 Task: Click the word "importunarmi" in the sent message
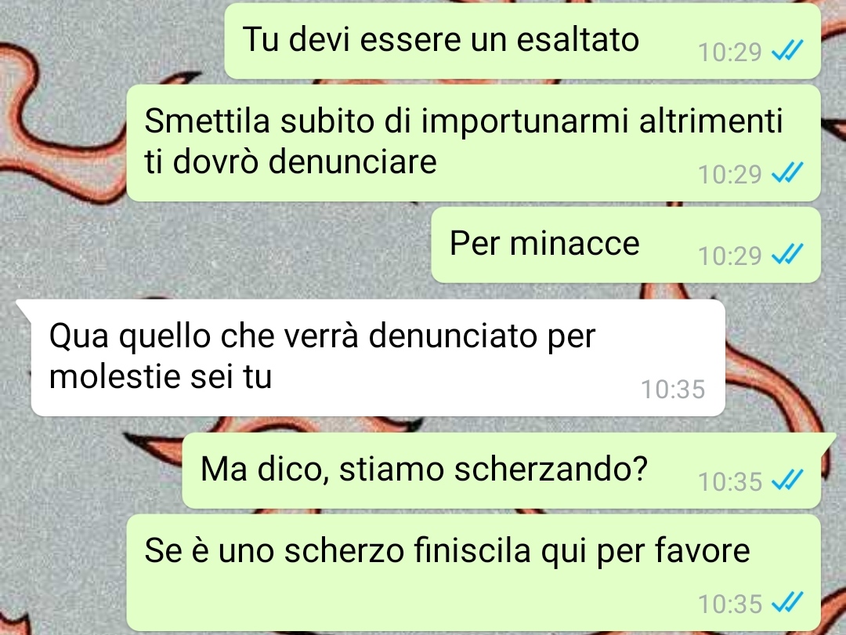(524, 122)
